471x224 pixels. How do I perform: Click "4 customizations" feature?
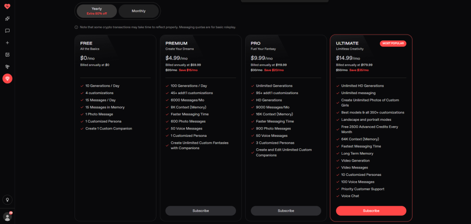pos(99,93)
